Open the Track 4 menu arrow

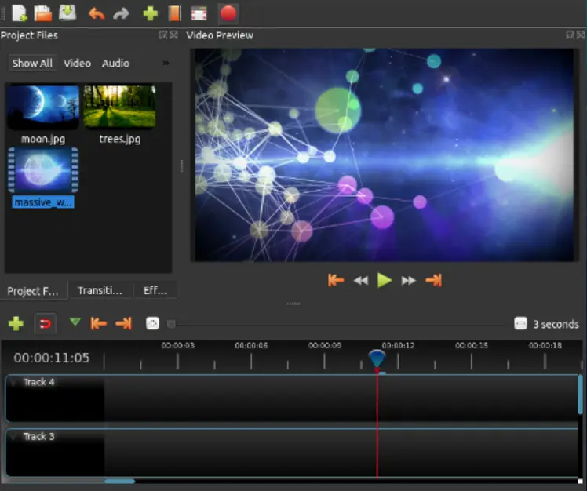coord(14,382)
